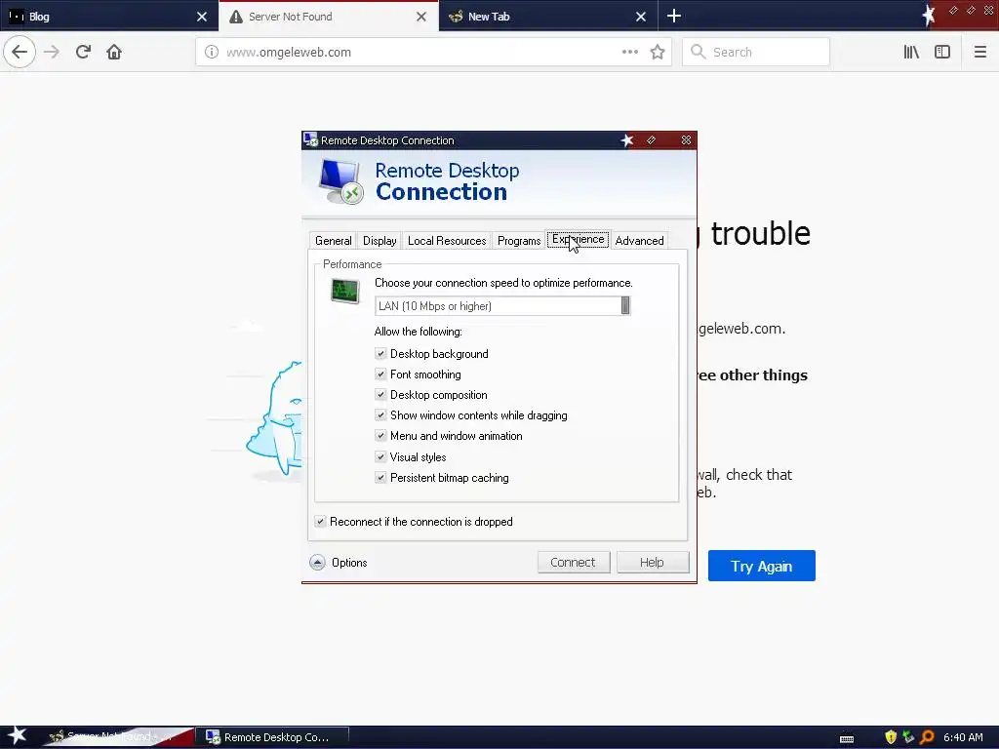Click the green network tray icon
The width and height of the screenshot is (999, 749).
(x=908, y=737)
